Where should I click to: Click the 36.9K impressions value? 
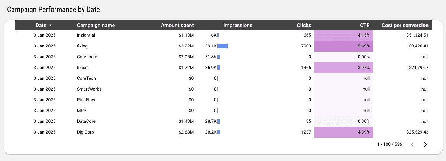pos(211,68)
